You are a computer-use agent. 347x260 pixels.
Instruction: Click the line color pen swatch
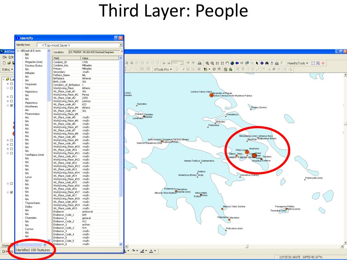coord(142,251)
